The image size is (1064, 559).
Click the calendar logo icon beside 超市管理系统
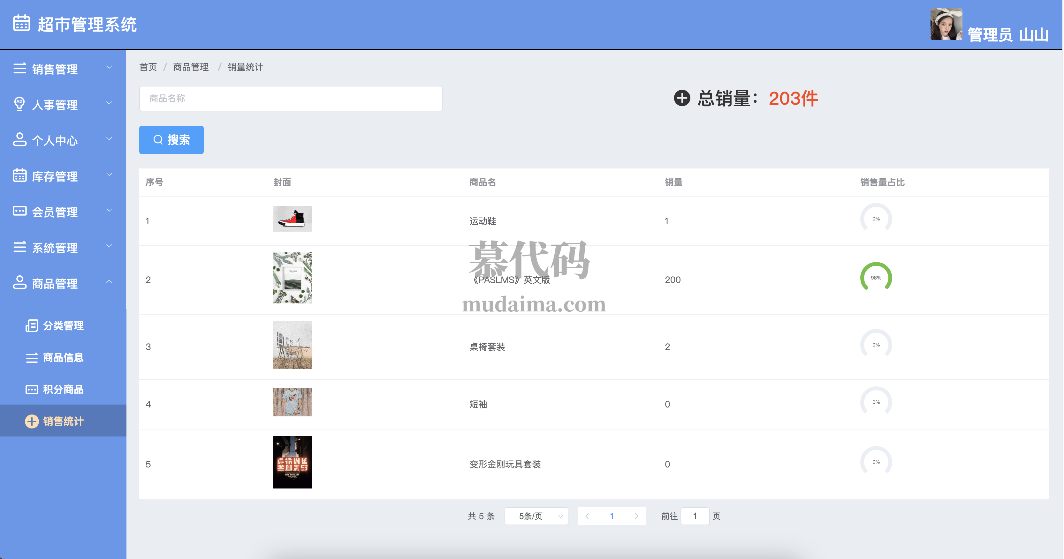click(x=21, y=23)
